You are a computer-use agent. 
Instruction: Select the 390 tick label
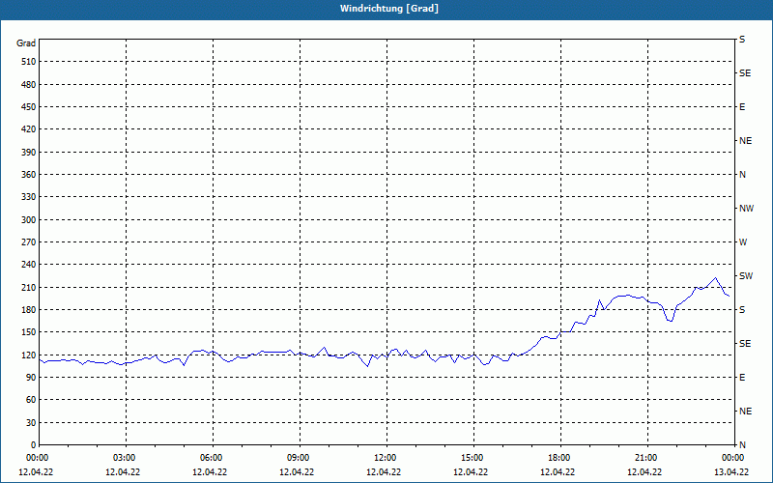click(x=29, y=153)
